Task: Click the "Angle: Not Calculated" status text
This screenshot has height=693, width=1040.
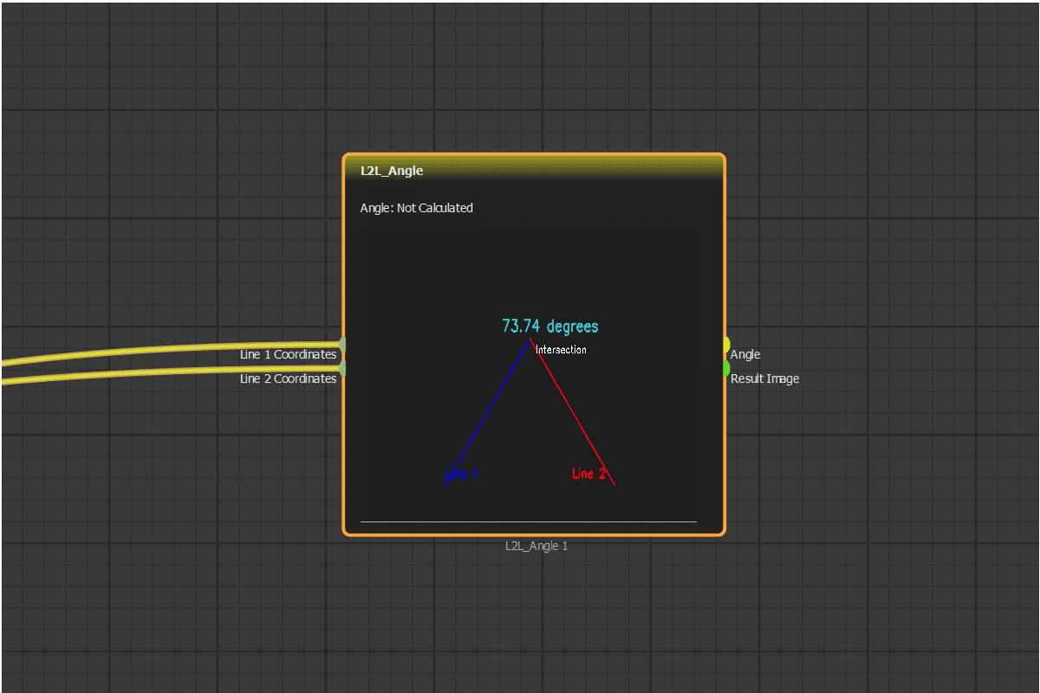Action: (417, 208)
